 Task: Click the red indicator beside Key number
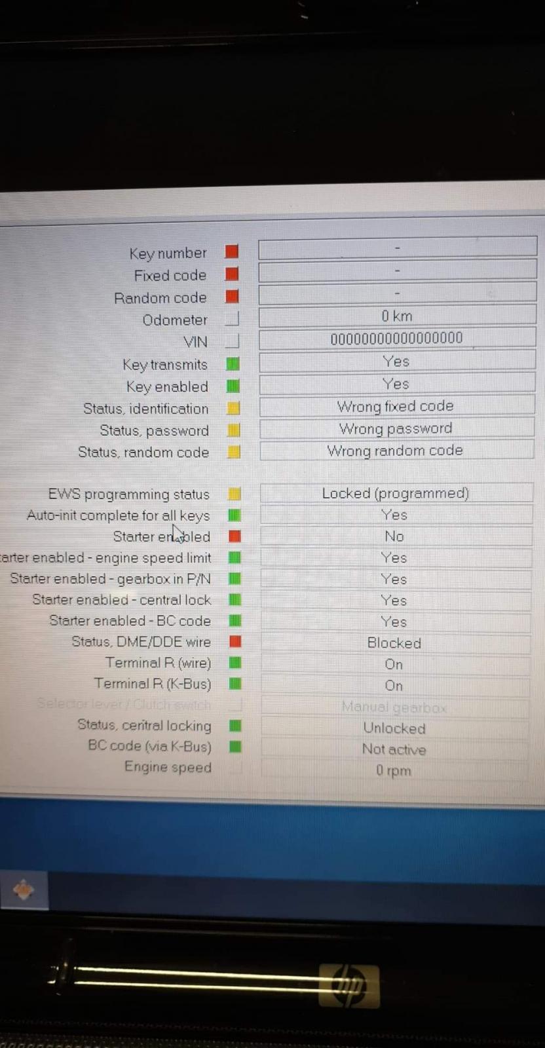pos(232,252)
